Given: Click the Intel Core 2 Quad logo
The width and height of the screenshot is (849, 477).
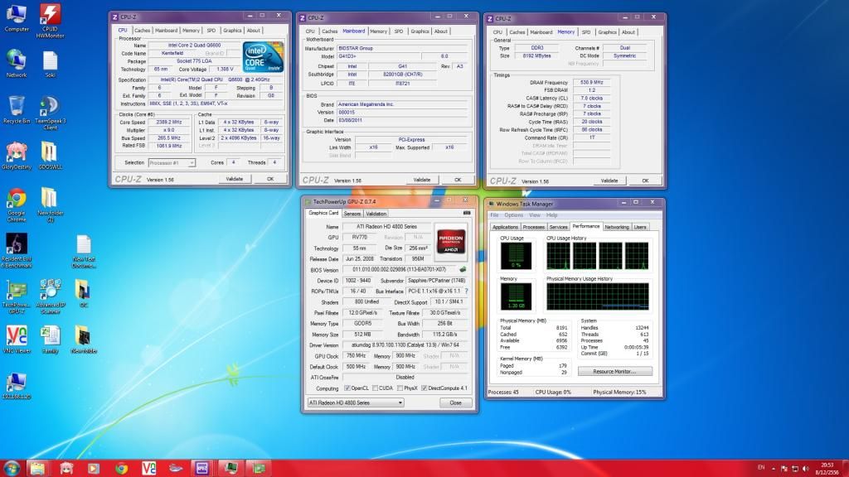Looking at the screenshot, I should 263,56.
